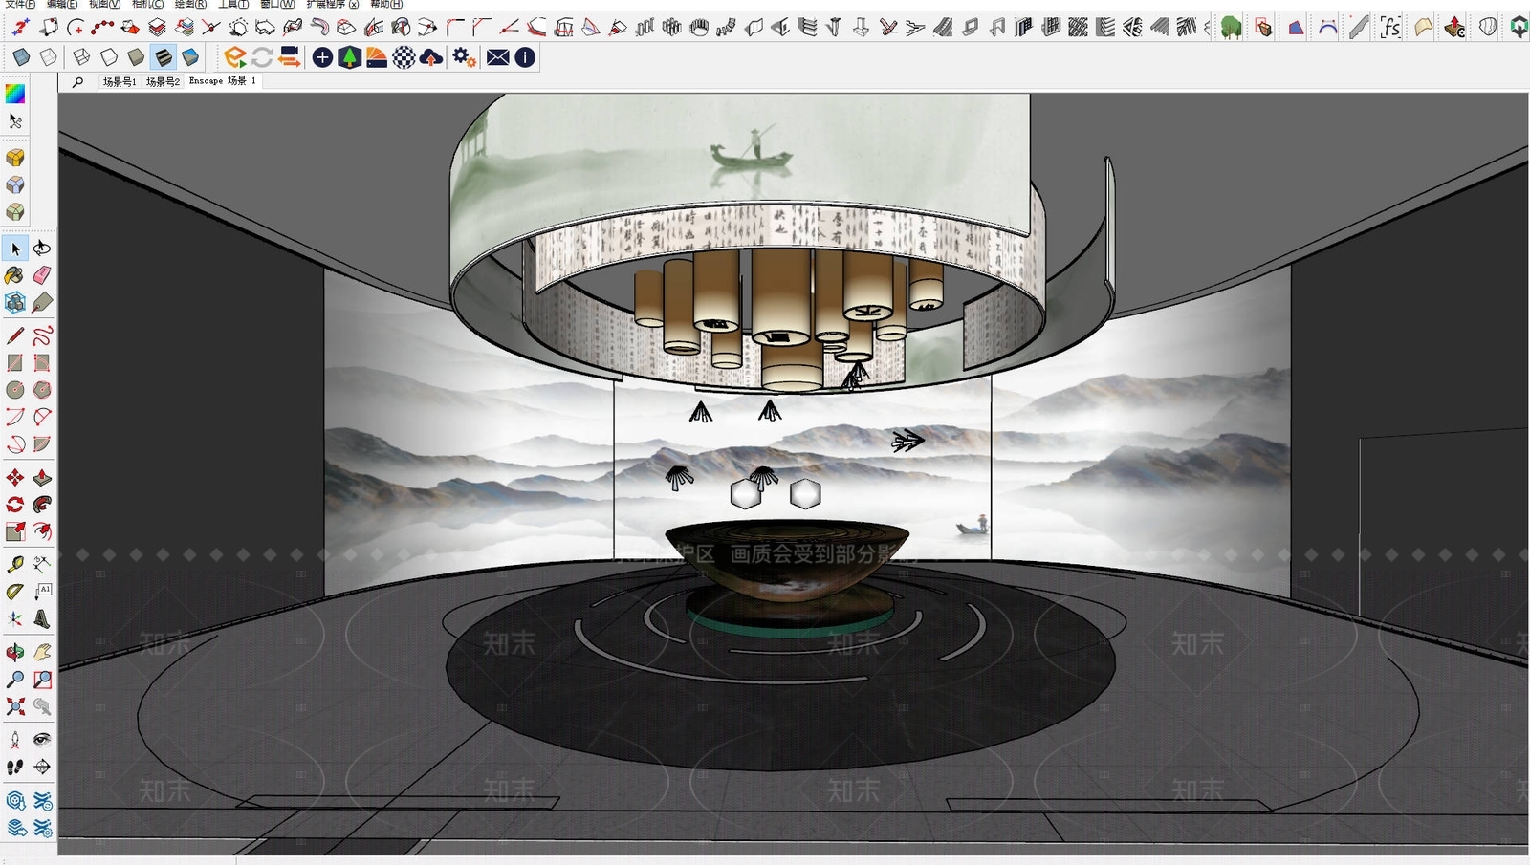Viewport: 1530px width, 865px height.
Task: Select the arrow Select tool
Action: [x=15, y=249]
